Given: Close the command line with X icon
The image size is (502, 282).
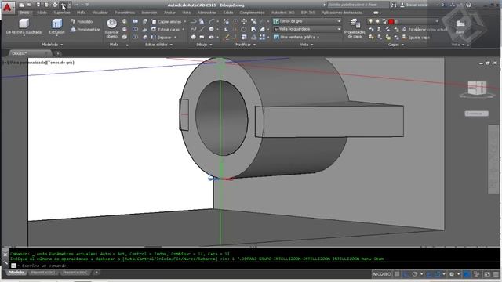Looking at the screenshot, I should coord(5,255).
